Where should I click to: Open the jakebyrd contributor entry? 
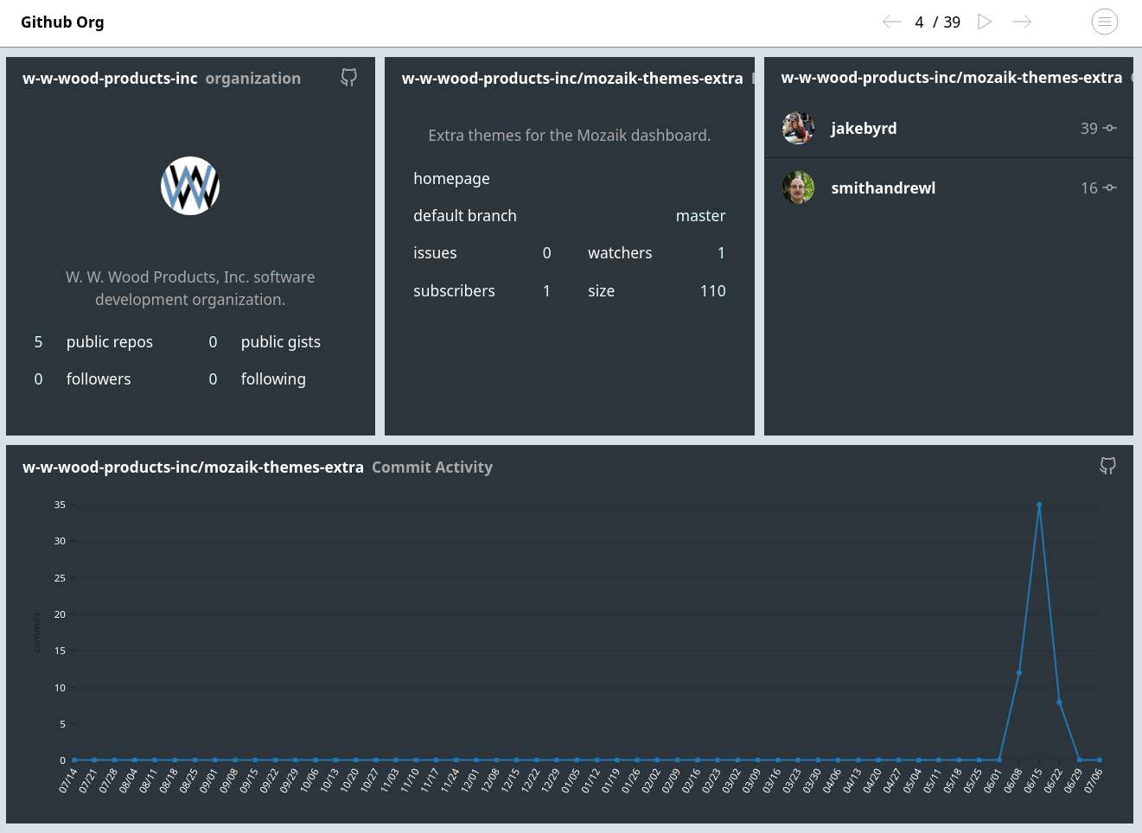[x=948, y=128]
